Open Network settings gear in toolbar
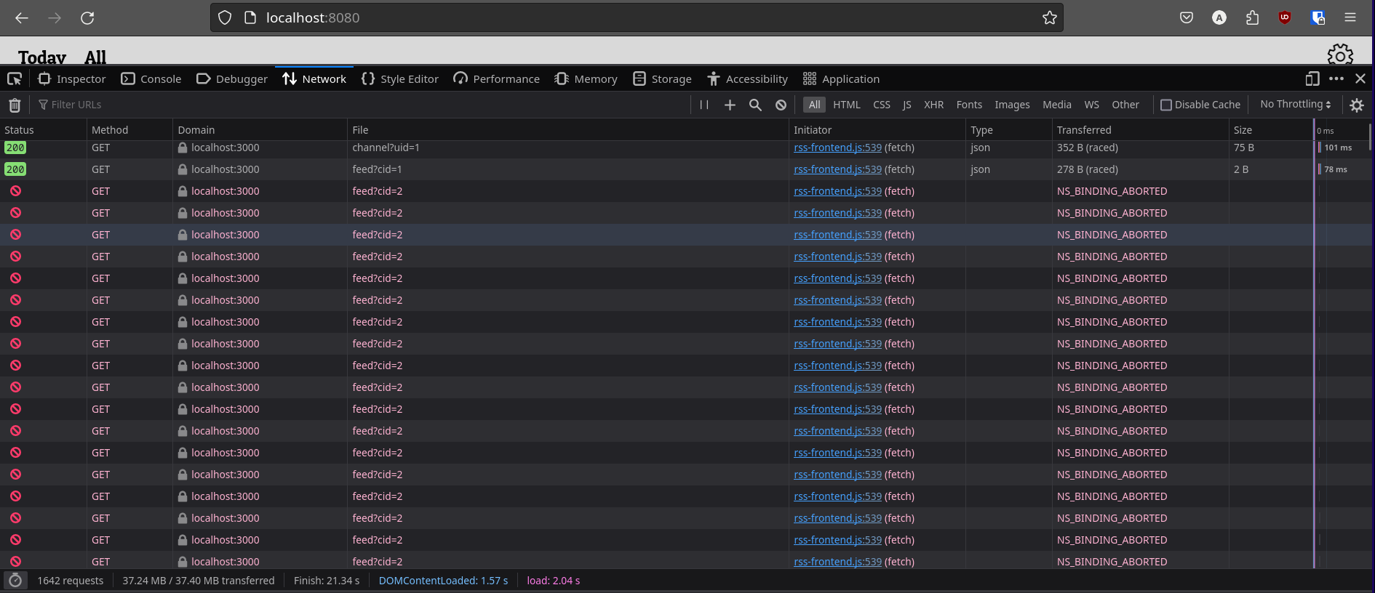 pos(1356,105)
